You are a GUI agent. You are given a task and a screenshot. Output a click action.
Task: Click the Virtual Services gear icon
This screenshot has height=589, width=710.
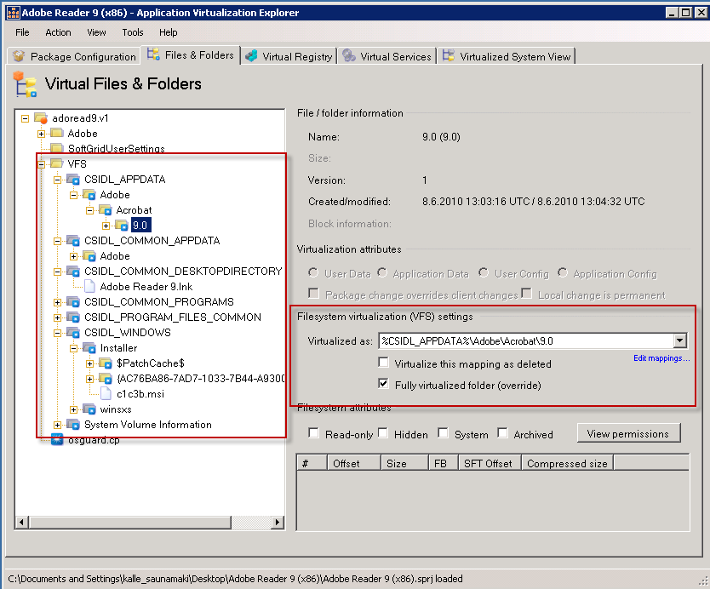click(349, 56)
